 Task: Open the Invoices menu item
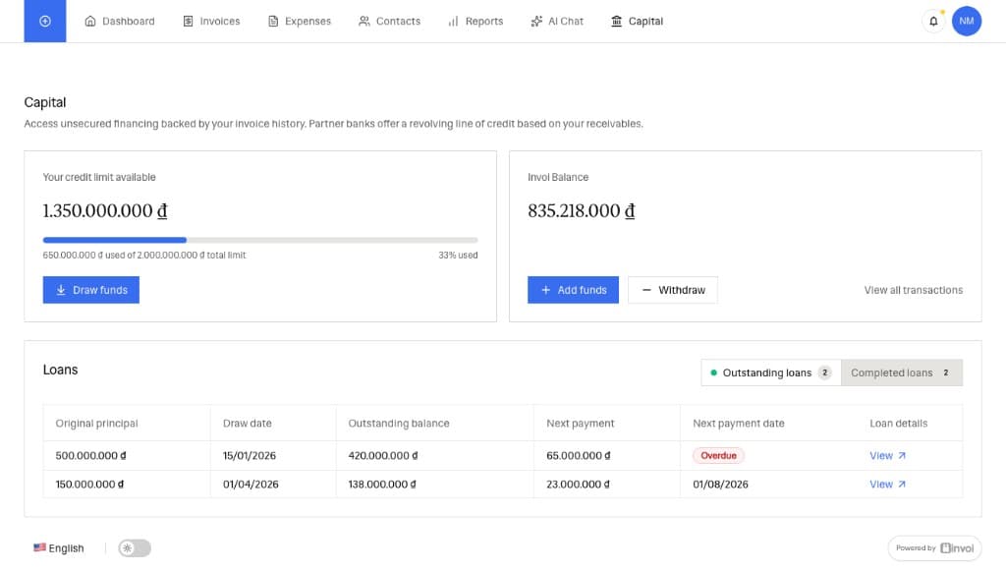pos(212,22)
